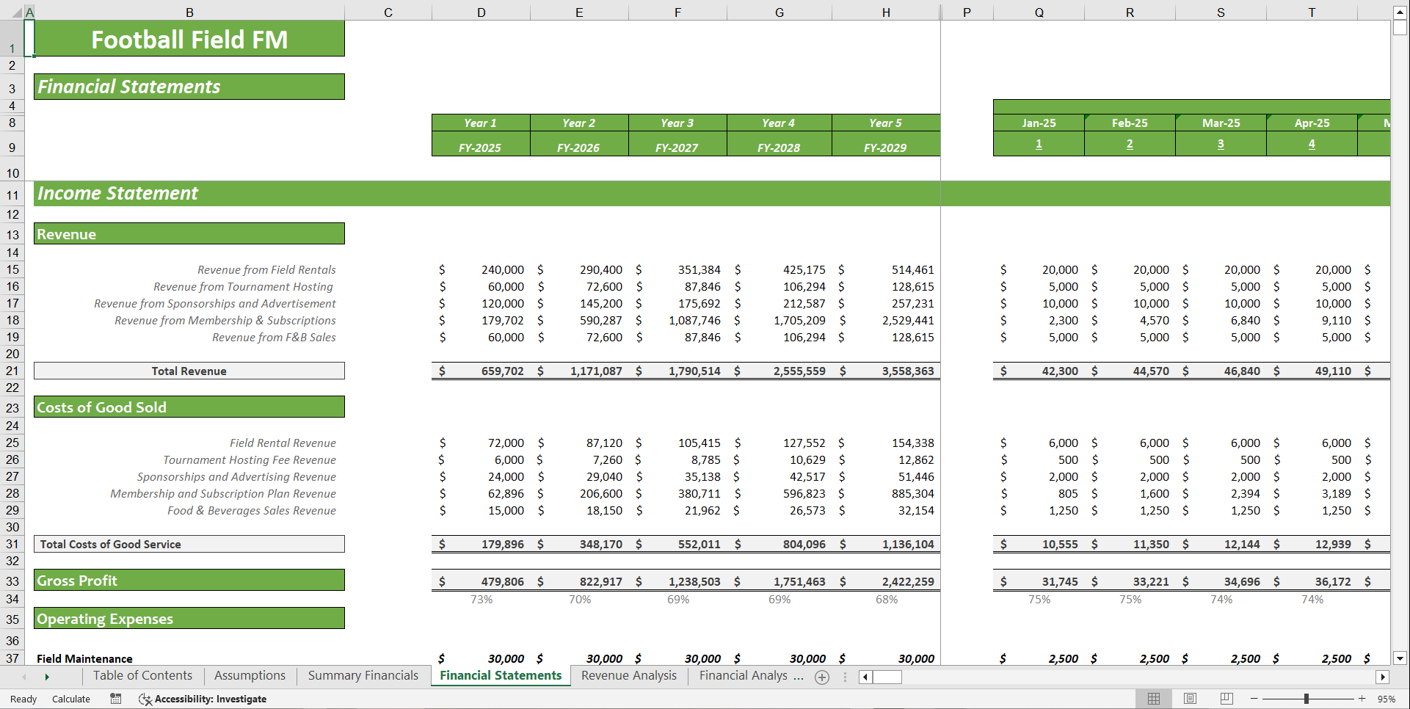Switch to Page Layout view icon
This screenshot has width=1410, height=709.
[1190, 699]
